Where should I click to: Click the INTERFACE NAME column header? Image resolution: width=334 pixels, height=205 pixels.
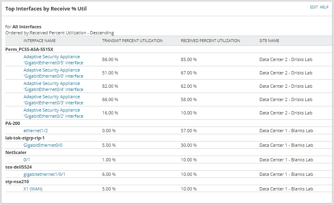click(39, 40)
